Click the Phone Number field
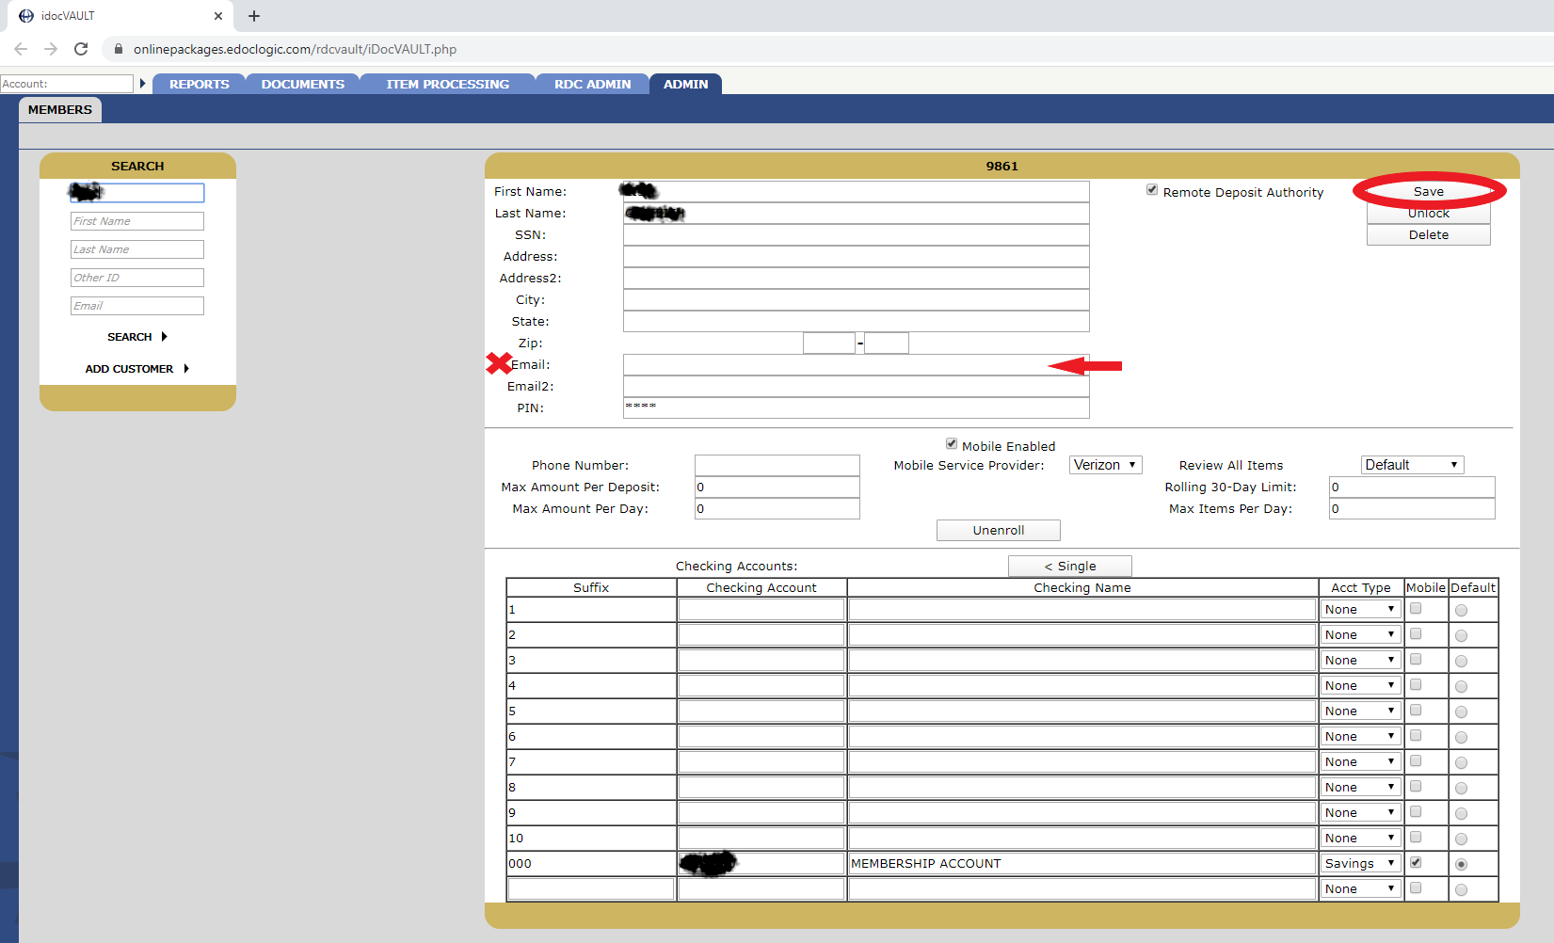The image size is (1554, 943). point(777,466)
